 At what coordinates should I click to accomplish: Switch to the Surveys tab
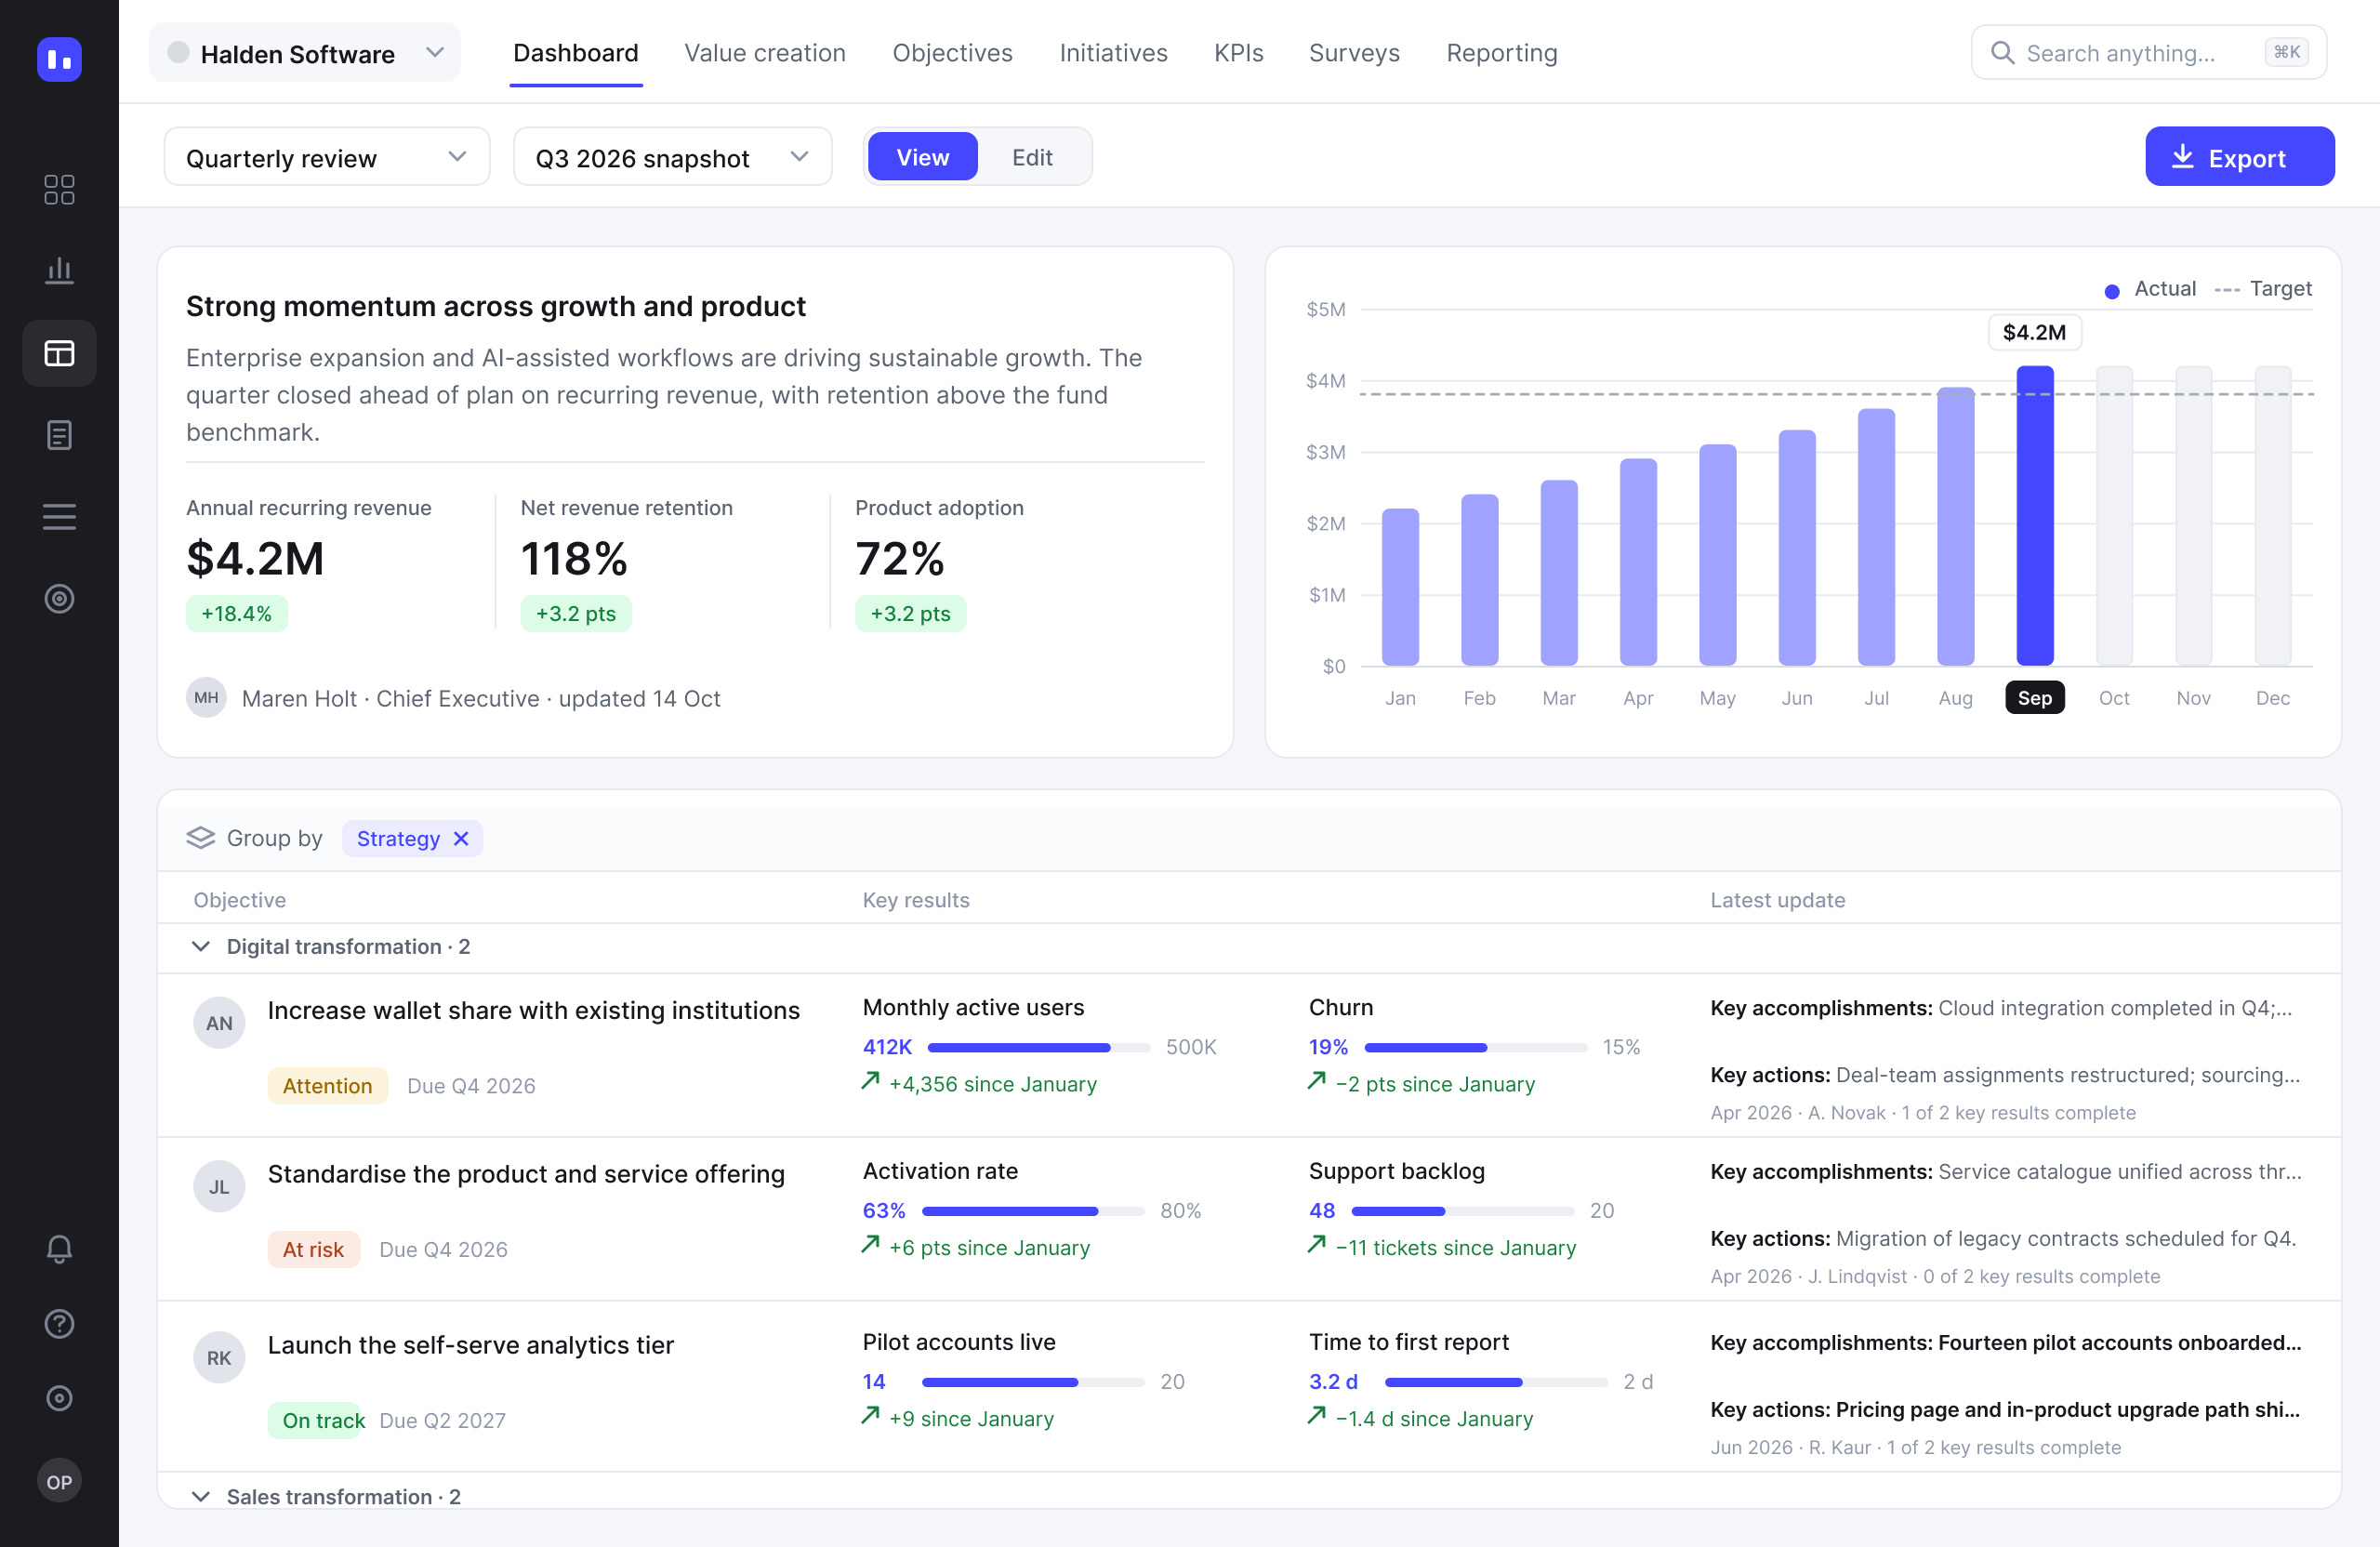(x=1354, y=53)
